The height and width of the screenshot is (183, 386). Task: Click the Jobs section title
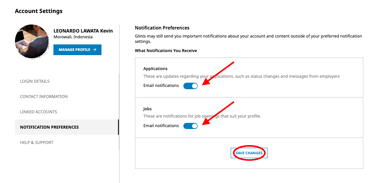point(148,109)
